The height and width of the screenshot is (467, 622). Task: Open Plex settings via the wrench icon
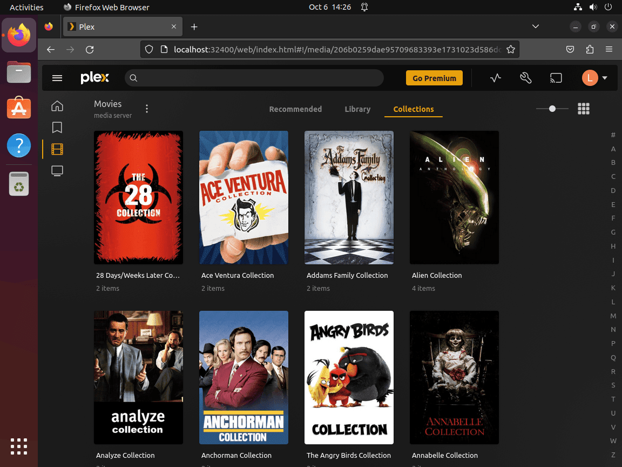click(525, 77)
